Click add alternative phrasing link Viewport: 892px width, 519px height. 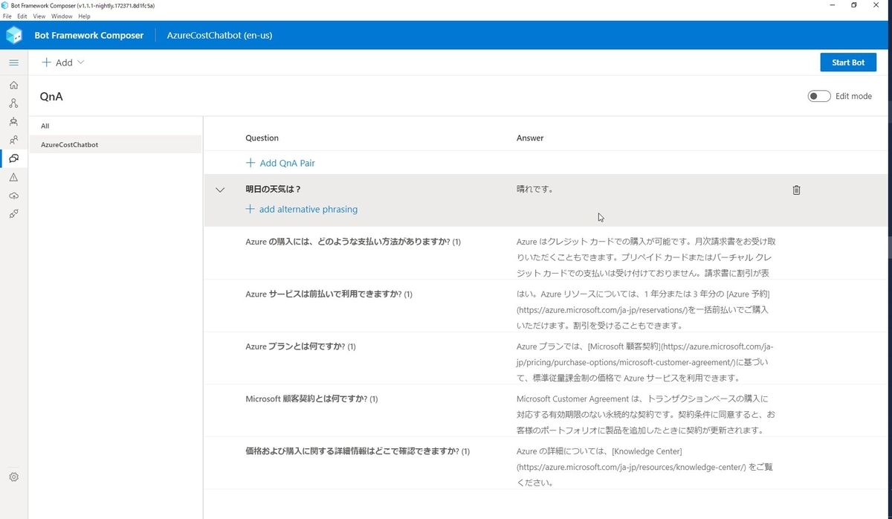[301, 209]
